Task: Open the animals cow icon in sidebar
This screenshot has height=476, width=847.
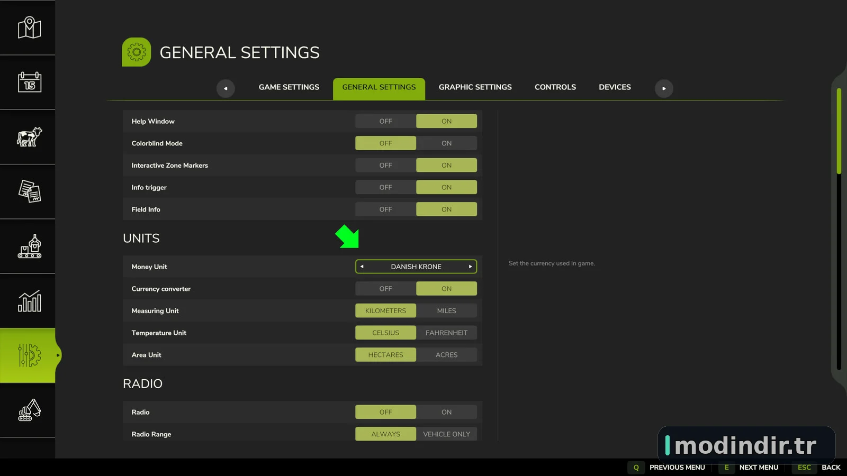Action: (29, 137)
